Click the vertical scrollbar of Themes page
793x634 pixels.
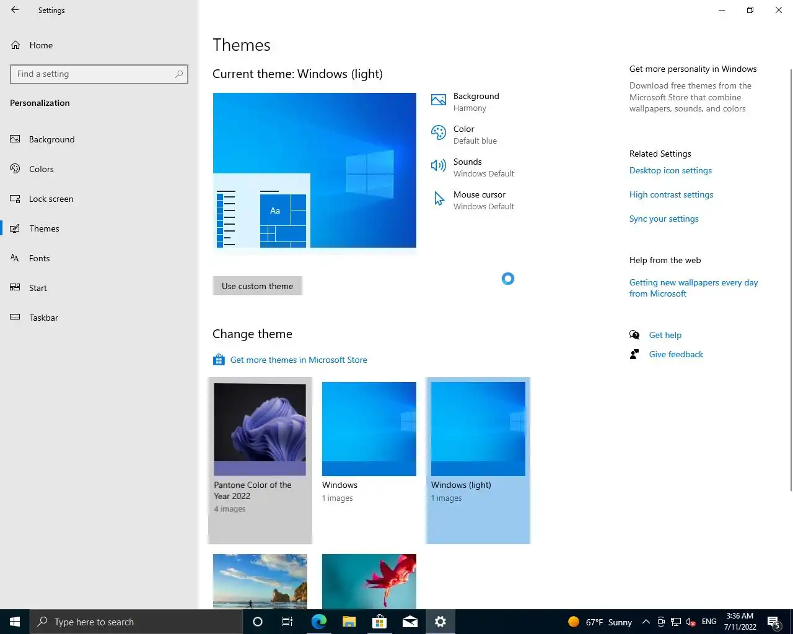[x=791, y=279]
